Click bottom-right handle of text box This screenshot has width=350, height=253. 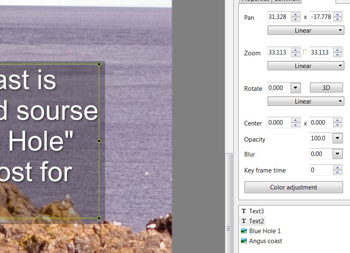point(99,218)
